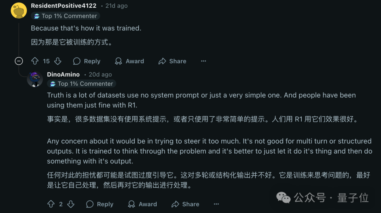
Task: Click the Award ribbon icon on DinoAmino's reply
Action: tap(131, 204)
